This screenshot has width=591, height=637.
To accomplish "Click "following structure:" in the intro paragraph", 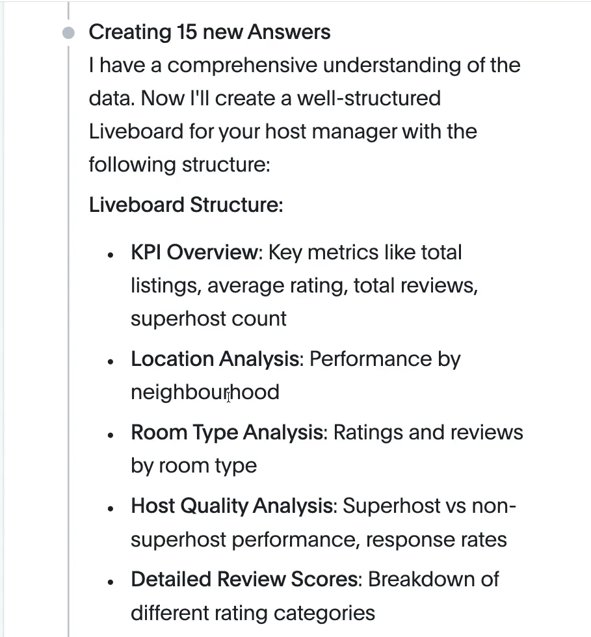I will coord(179,164).
